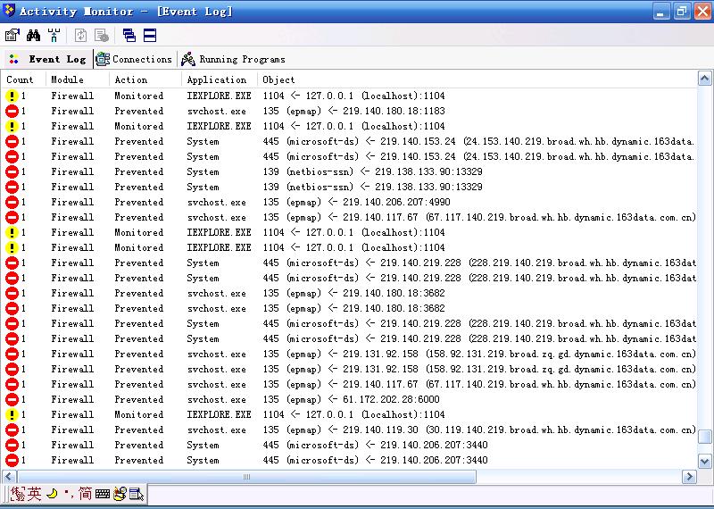
Task: Click the colored dots Event Log icon
Action: (14, 59)
